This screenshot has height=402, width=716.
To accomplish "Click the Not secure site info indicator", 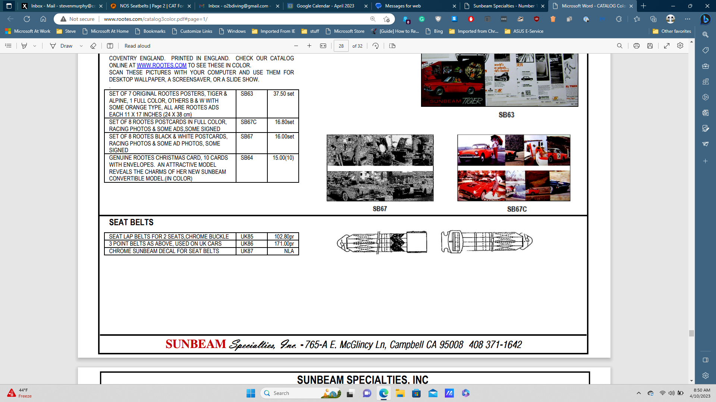I will [78, 19].
